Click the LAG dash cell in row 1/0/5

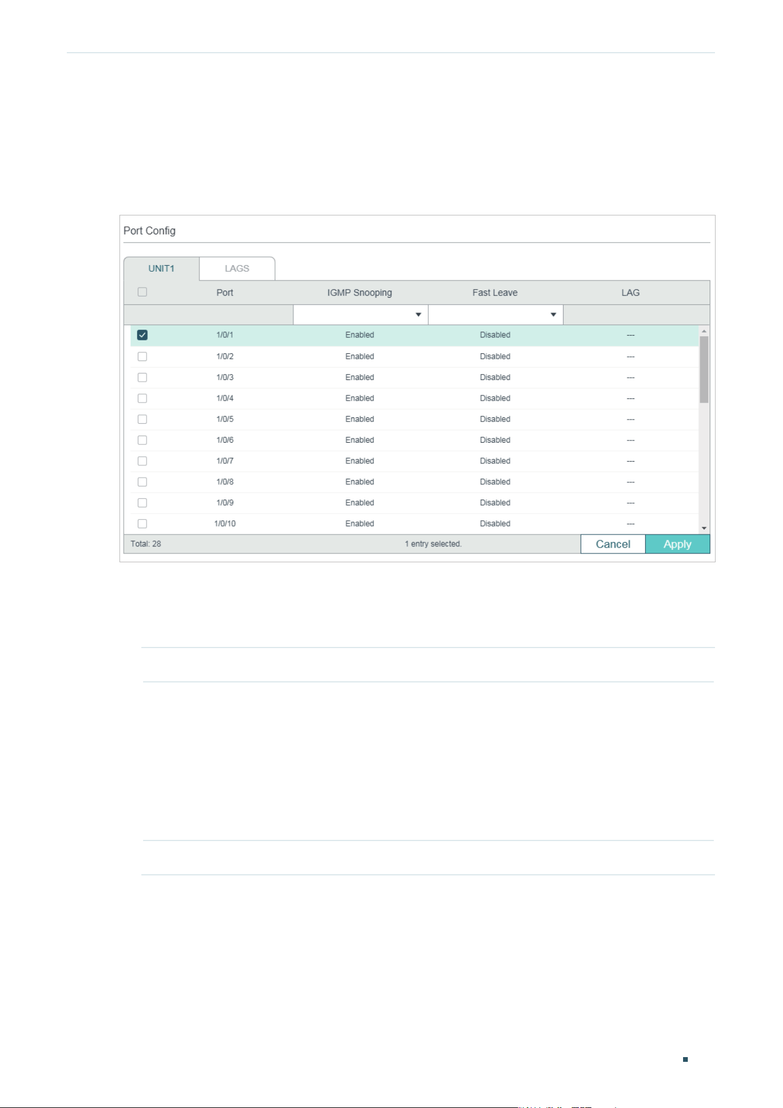(x=630, y=419)
